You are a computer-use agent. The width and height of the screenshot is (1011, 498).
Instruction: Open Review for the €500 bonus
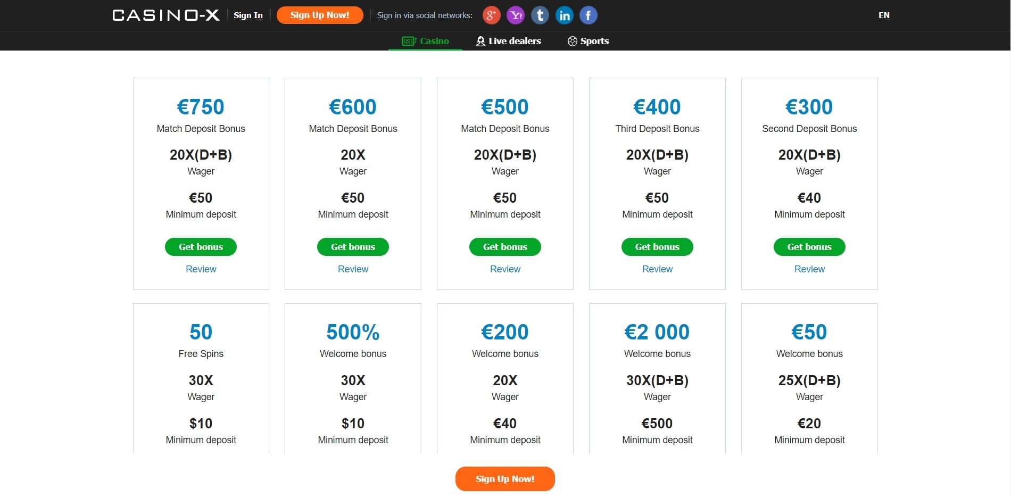click(x=505, y=269)
